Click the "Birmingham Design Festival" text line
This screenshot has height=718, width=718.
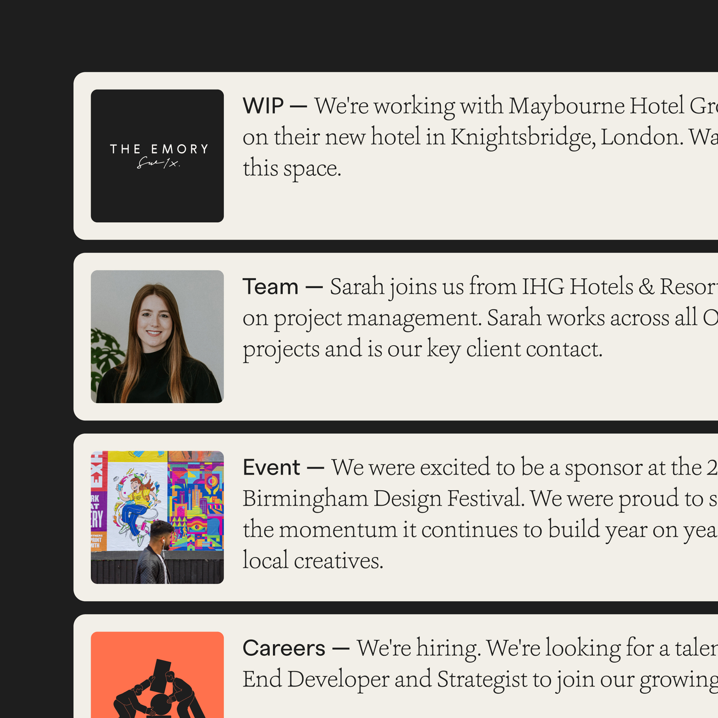479,498
